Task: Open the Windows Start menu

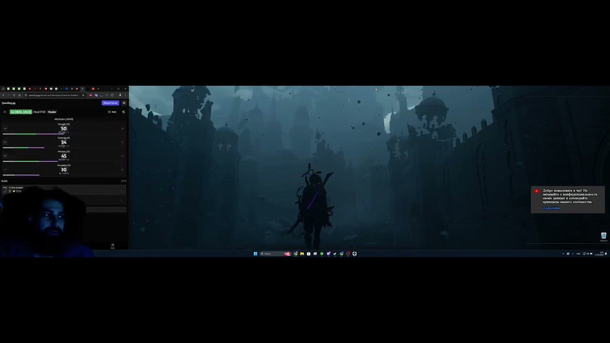Action: (x=255, y=254)
